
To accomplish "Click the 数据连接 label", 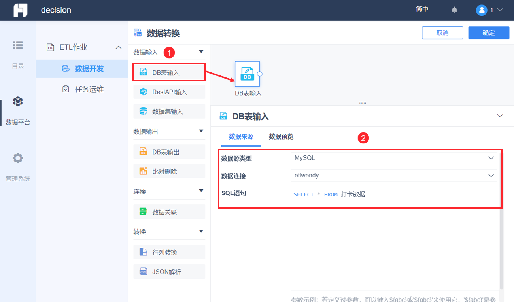I will tap(234, 176).
